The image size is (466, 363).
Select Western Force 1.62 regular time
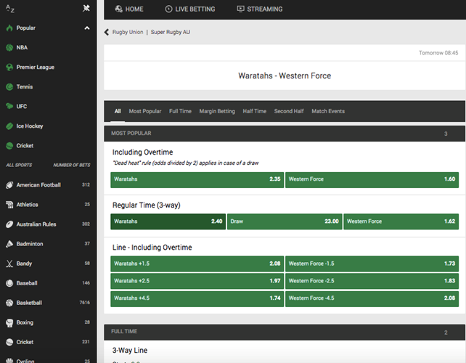(x=401, y=221)
